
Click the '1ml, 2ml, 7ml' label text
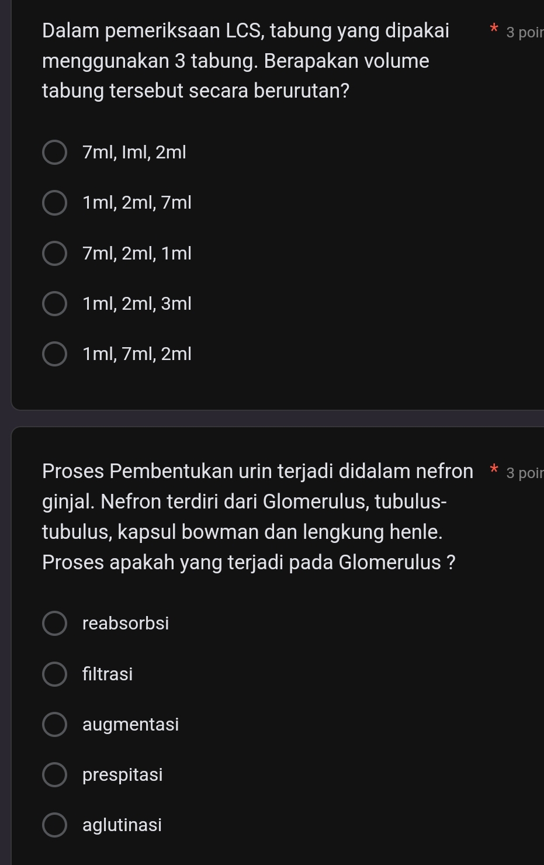pos(137,203)
